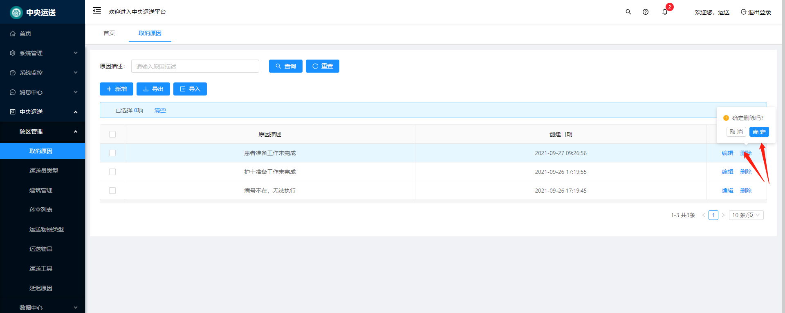This screenshot has height=313, width=785.
Task: Click the 新增 add button
Action: (117, 89)
